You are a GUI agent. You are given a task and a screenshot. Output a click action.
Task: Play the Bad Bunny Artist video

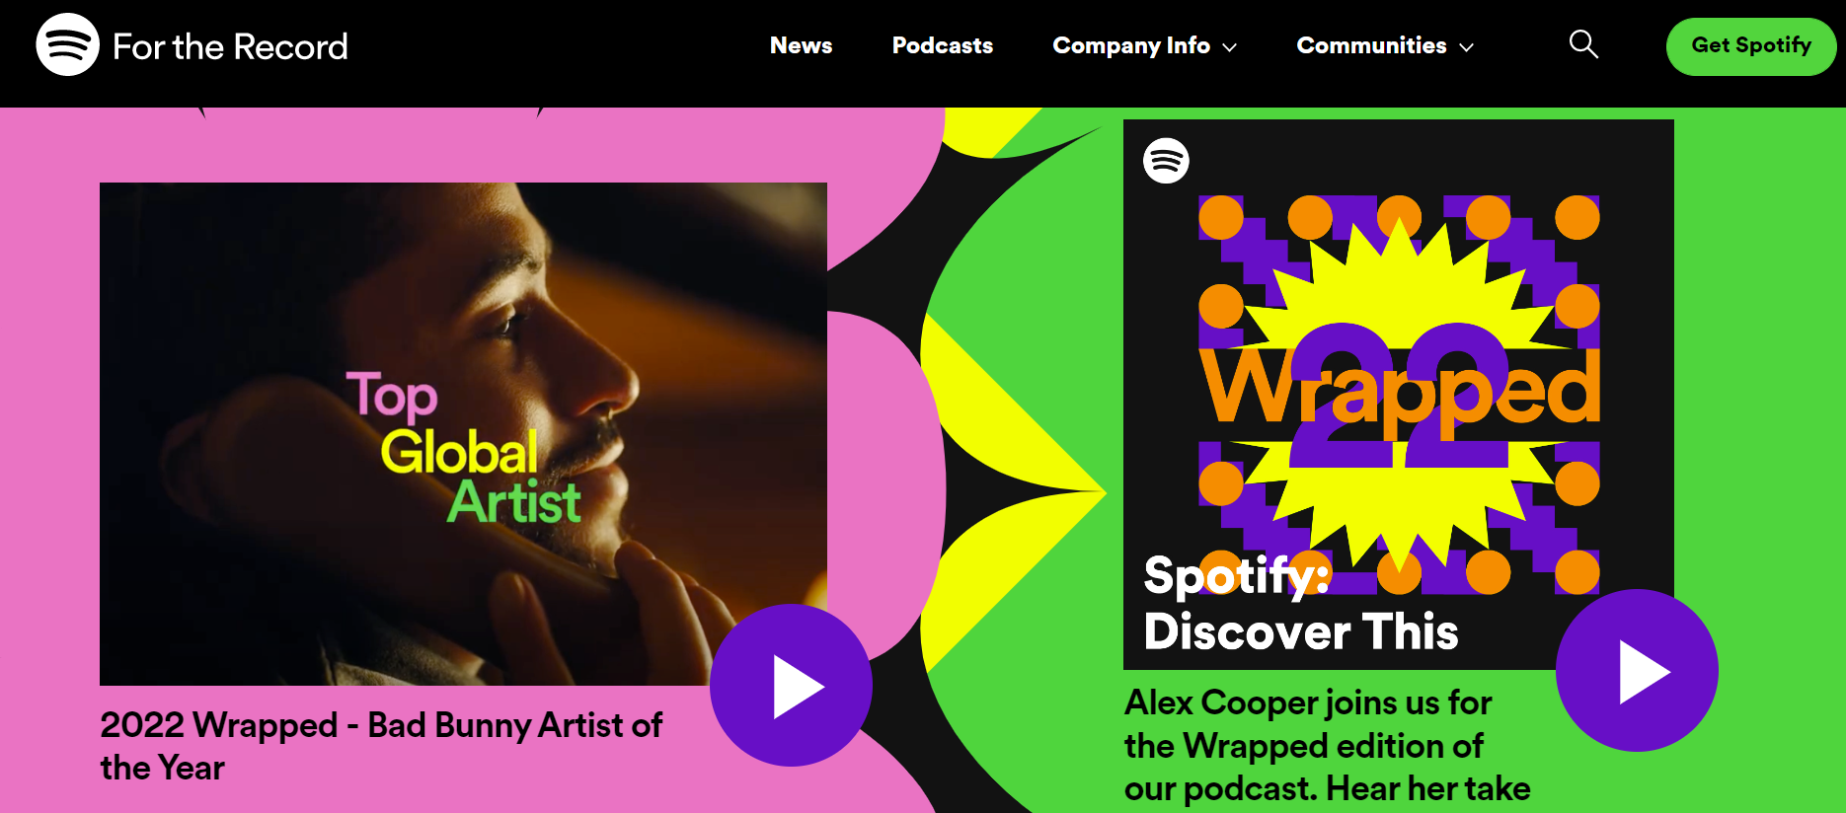tap(791, 685)
